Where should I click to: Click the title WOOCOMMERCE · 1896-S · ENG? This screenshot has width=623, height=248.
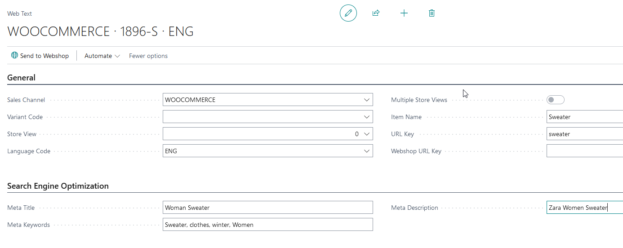[x=101, y=31]
